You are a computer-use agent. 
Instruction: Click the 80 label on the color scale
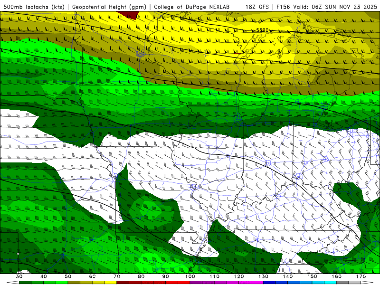(x=141, y=276)
